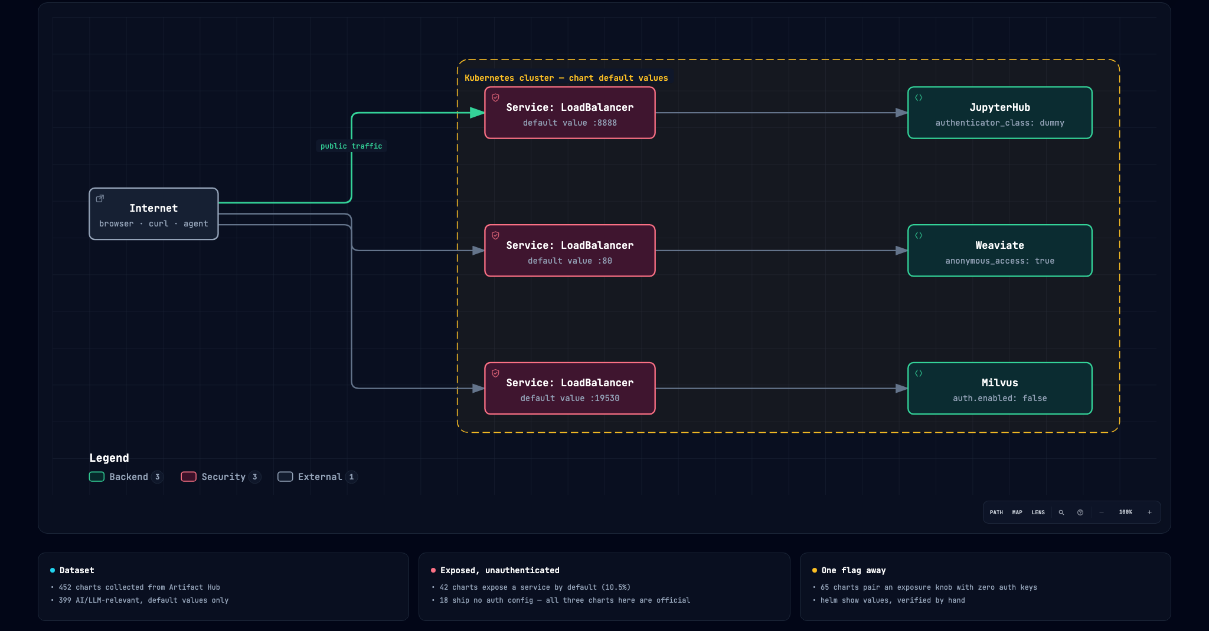Toggle the Security legend filter
The height and width of the screenshot is (631, 1209).
point(221,477)
